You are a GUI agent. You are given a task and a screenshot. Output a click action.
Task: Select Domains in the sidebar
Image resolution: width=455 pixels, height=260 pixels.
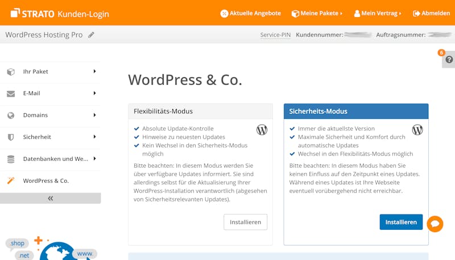tap(50, 115)
